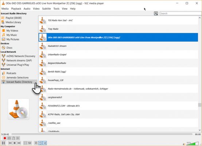
Task: Open the Audio menu
Action: [27, 9]
